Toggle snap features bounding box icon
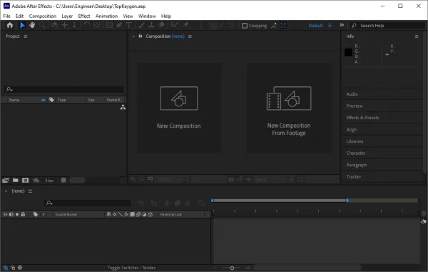This screenshot has height=272, width=428. pyautogui.click(x=283, y=26)
